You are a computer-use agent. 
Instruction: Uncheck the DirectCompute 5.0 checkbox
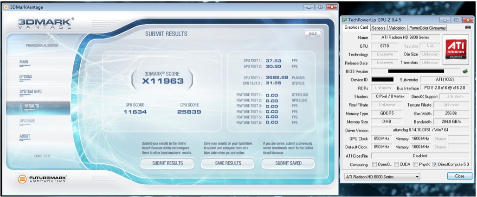(435, 165)
